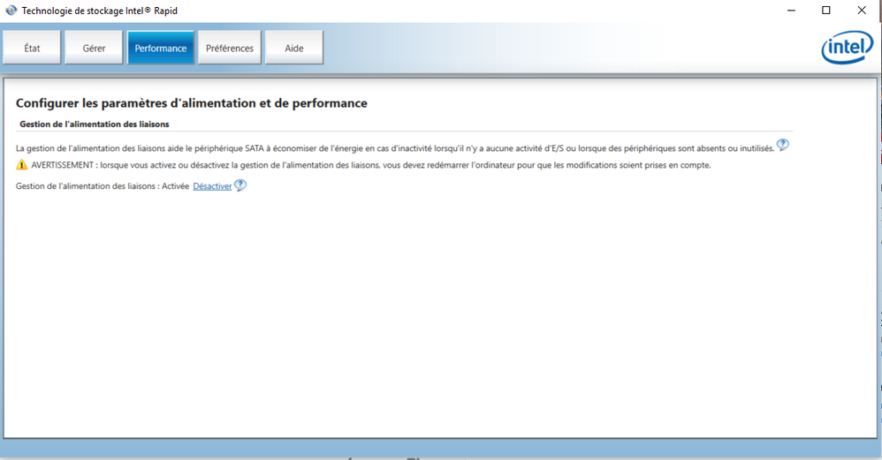Click the paragraph describing SATA link power management
The width and height of the screenshot is (882, 460).
395,148
